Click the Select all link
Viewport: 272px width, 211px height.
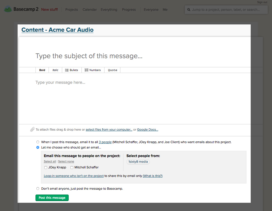point(50,161)
